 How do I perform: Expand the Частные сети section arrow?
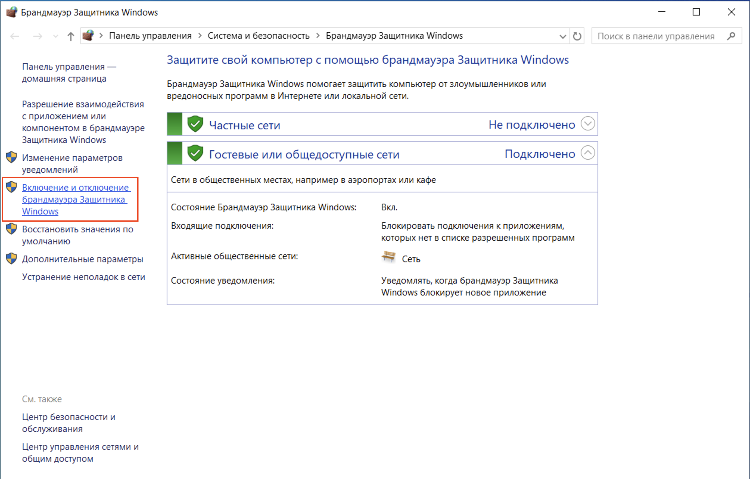pos(588,124)
